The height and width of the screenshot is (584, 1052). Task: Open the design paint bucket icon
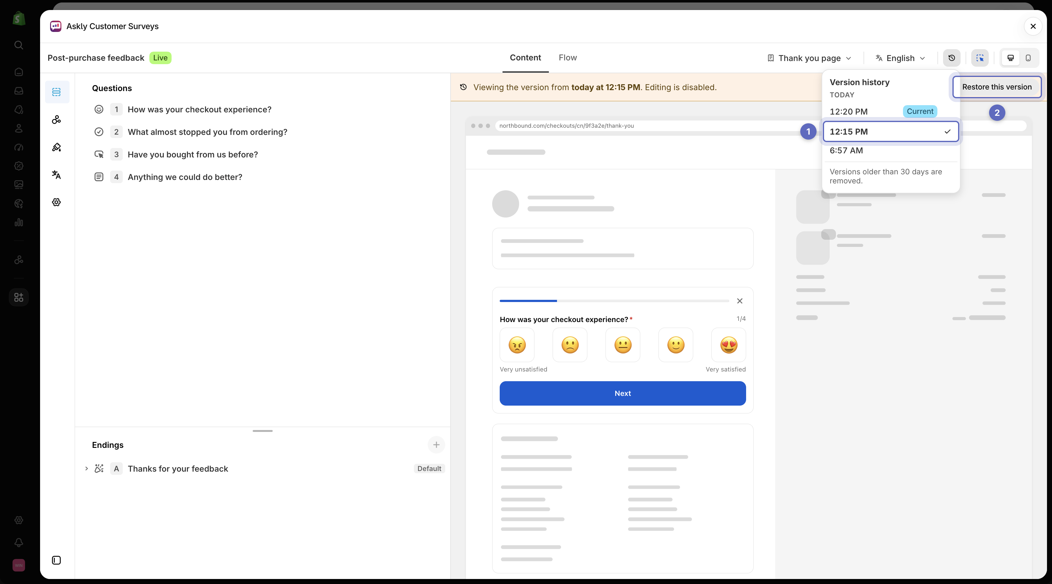(56, 147)
